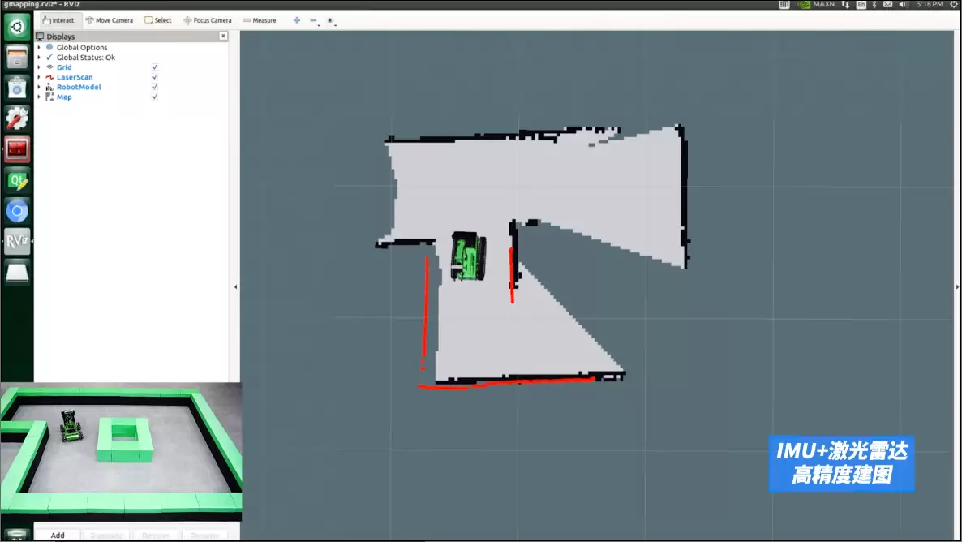Click the Displays panel header title
Image resolution: width=962 pixels, height=542 pixels.
[60, 37]
